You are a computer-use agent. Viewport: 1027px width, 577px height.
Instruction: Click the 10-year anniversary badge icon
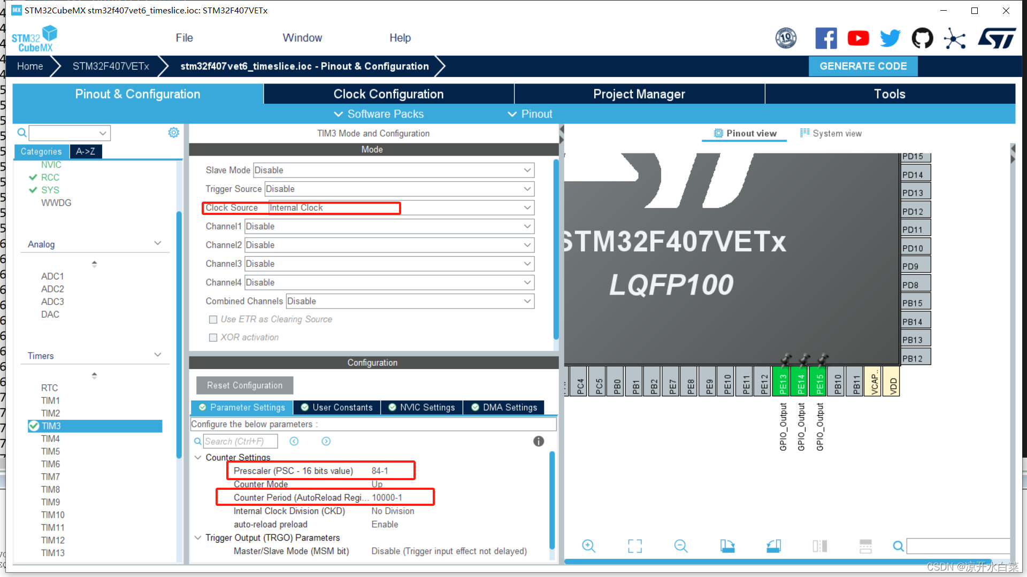tap(786, 38)
